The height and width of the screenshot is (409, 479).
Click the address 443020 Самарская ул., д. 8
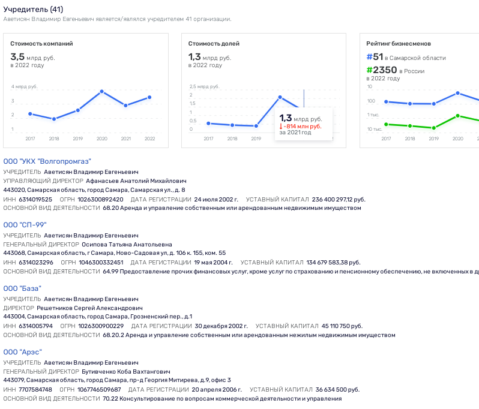(94, 190)
